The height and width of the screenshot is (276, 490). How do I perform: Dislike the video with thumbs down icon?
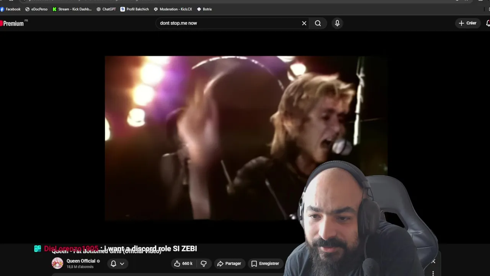click(x=204, y=264)
